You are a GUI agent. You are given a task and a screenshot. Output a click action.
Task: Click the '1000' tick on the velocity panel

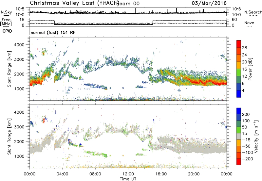19,156
